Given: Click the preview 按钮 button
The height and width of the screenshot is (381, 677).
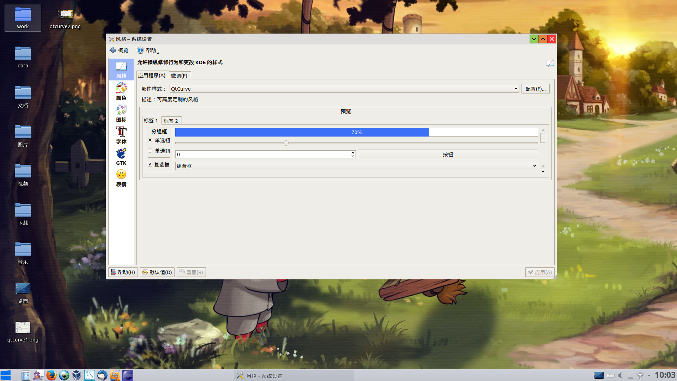Looking at the screenshot, I should coord(448,155).
